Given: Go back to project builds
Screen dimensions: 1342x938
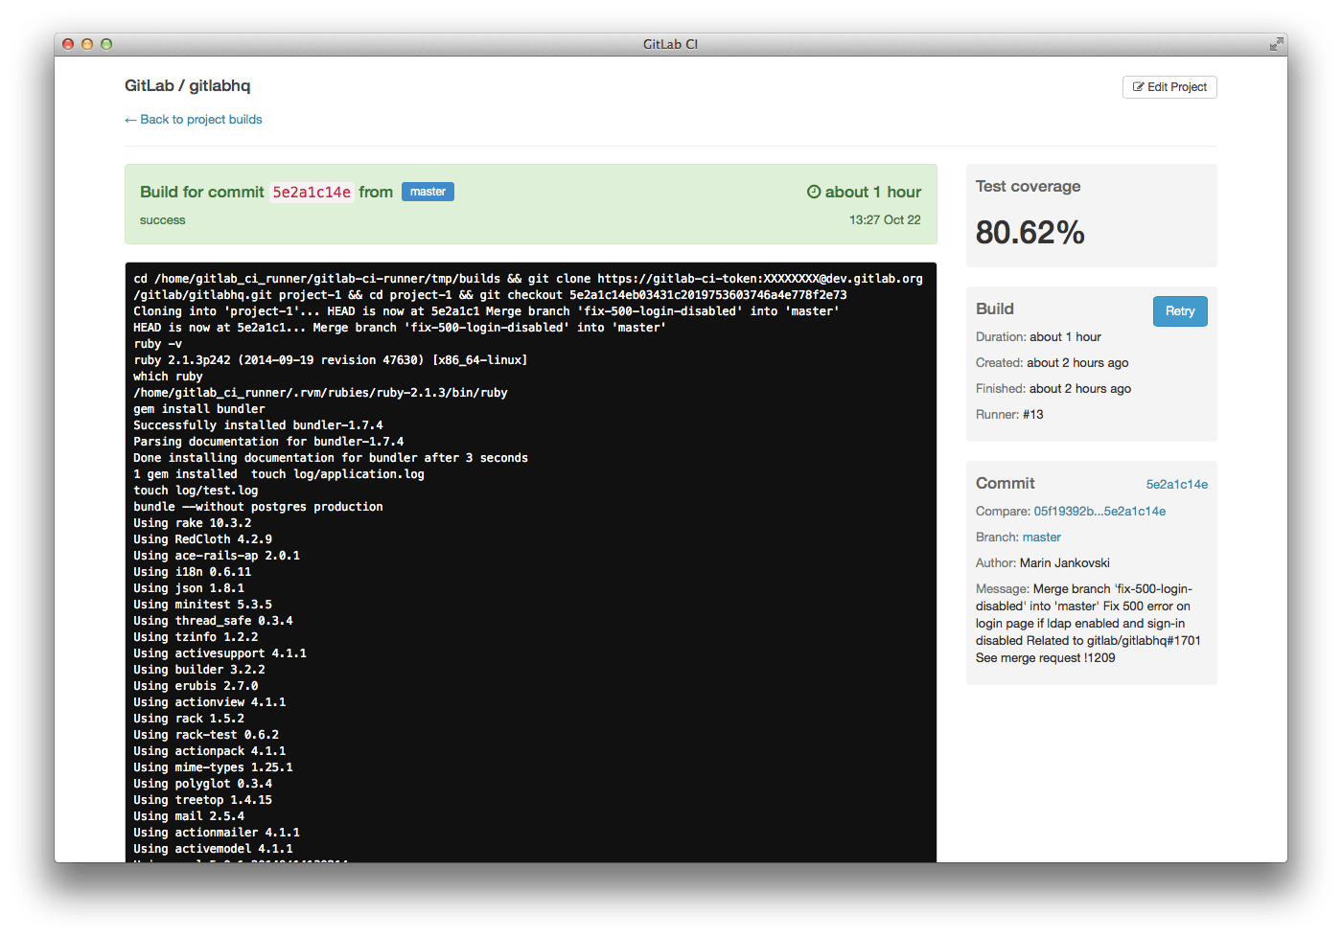Looking at the screenshot, I should pos(194,120).
